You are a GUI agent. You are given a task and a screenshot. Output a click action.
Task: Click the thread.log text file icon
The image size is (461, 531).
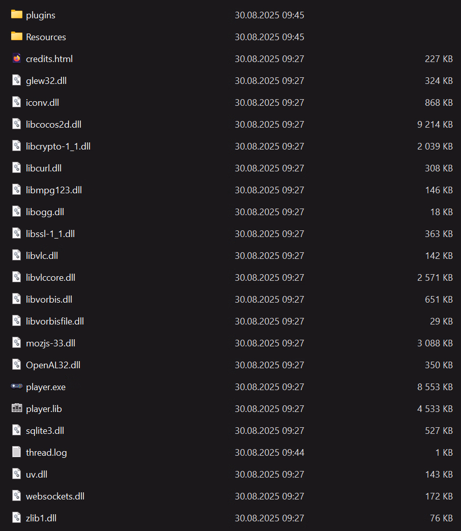[17, 452]
